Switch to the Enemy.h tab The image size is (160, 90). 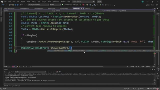point(87,8)
